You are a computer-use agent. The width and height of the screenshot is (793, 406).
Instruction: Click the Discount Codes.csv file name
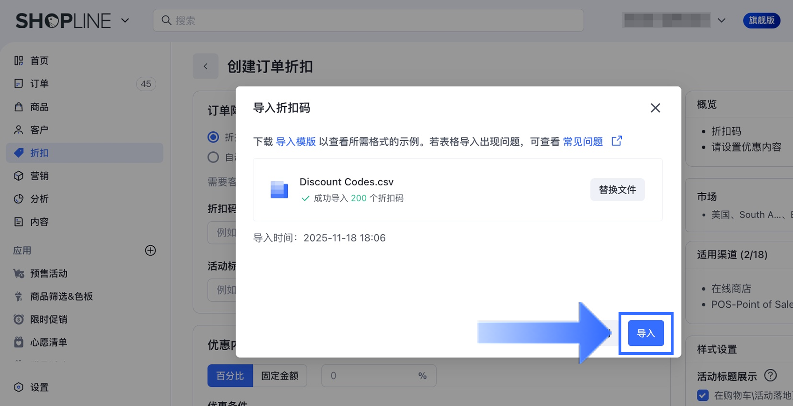(x=347, y=182)
